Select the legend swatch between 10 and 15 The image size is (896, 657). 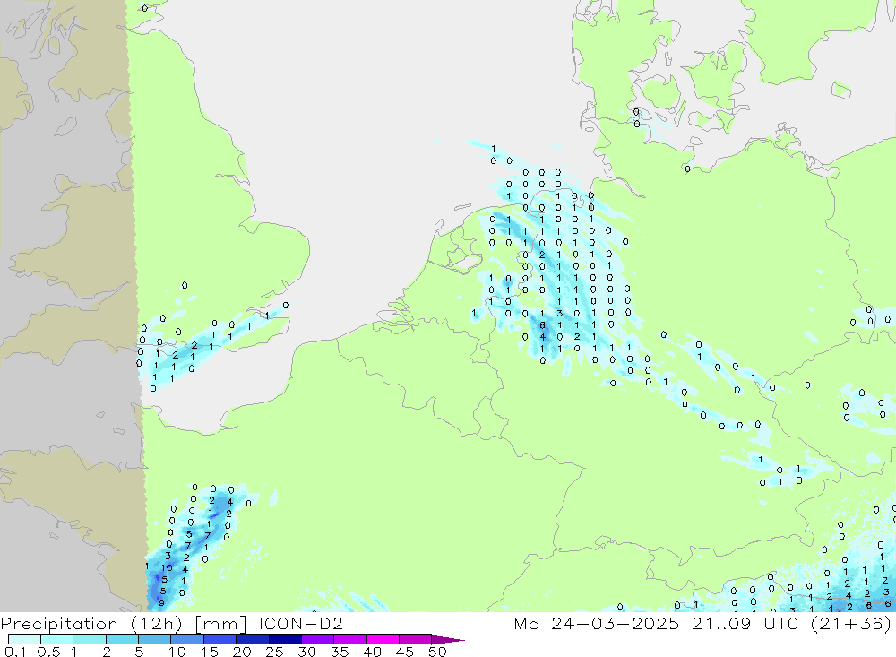tap(187, 639)
